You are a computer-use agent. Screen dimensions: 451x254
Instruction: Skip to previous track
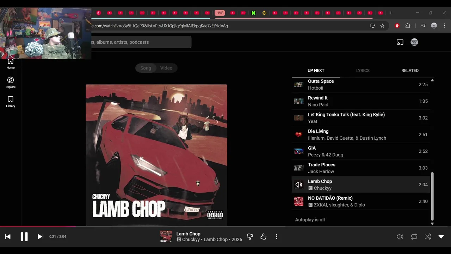tap(8, 237)
